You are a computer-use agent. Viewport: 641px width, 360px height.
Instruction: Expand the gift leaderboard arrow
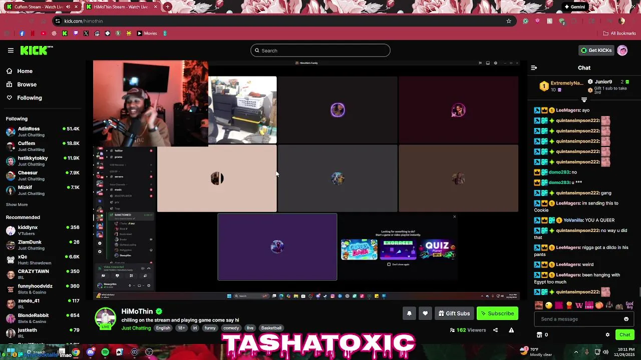pyautogui.click(x=584, y=99)
